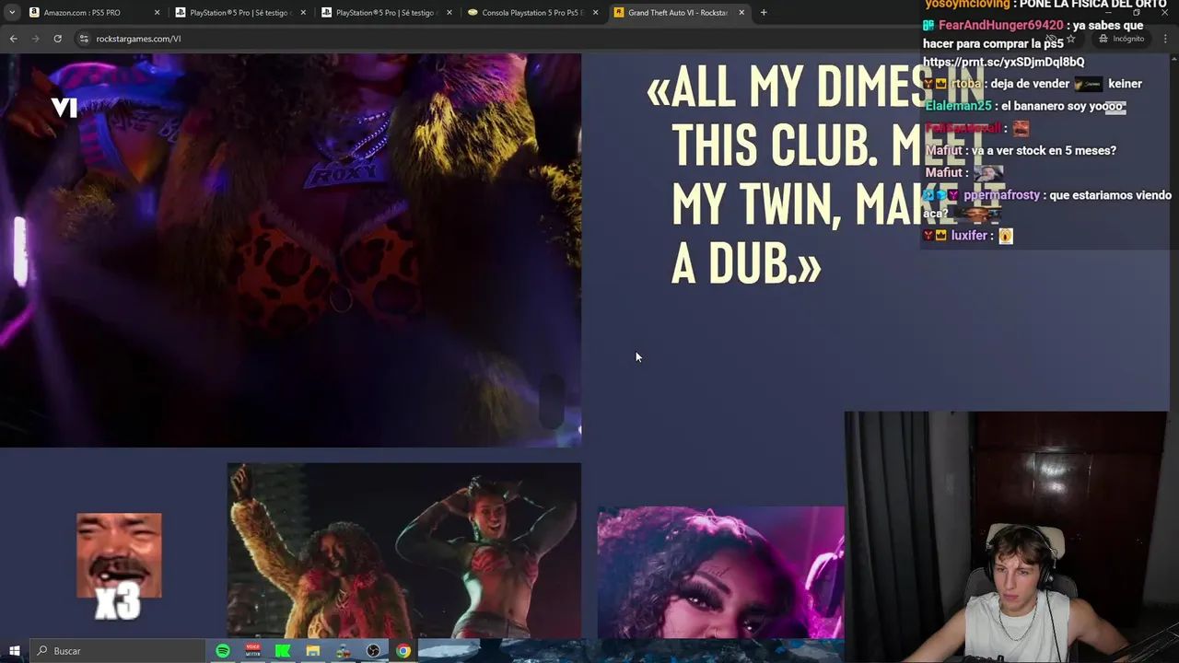
Task: Open Spotify from the taskbar
Action: 223,651
